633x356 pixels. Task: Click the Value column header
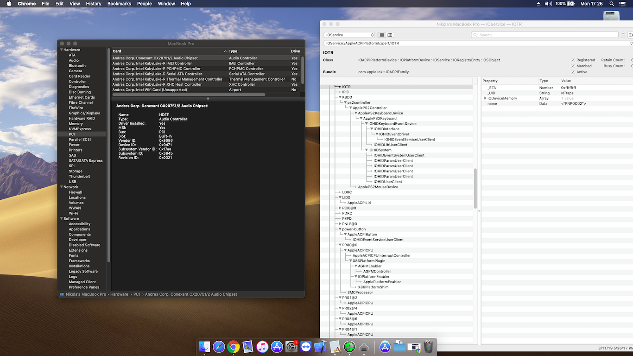(596, 81)
